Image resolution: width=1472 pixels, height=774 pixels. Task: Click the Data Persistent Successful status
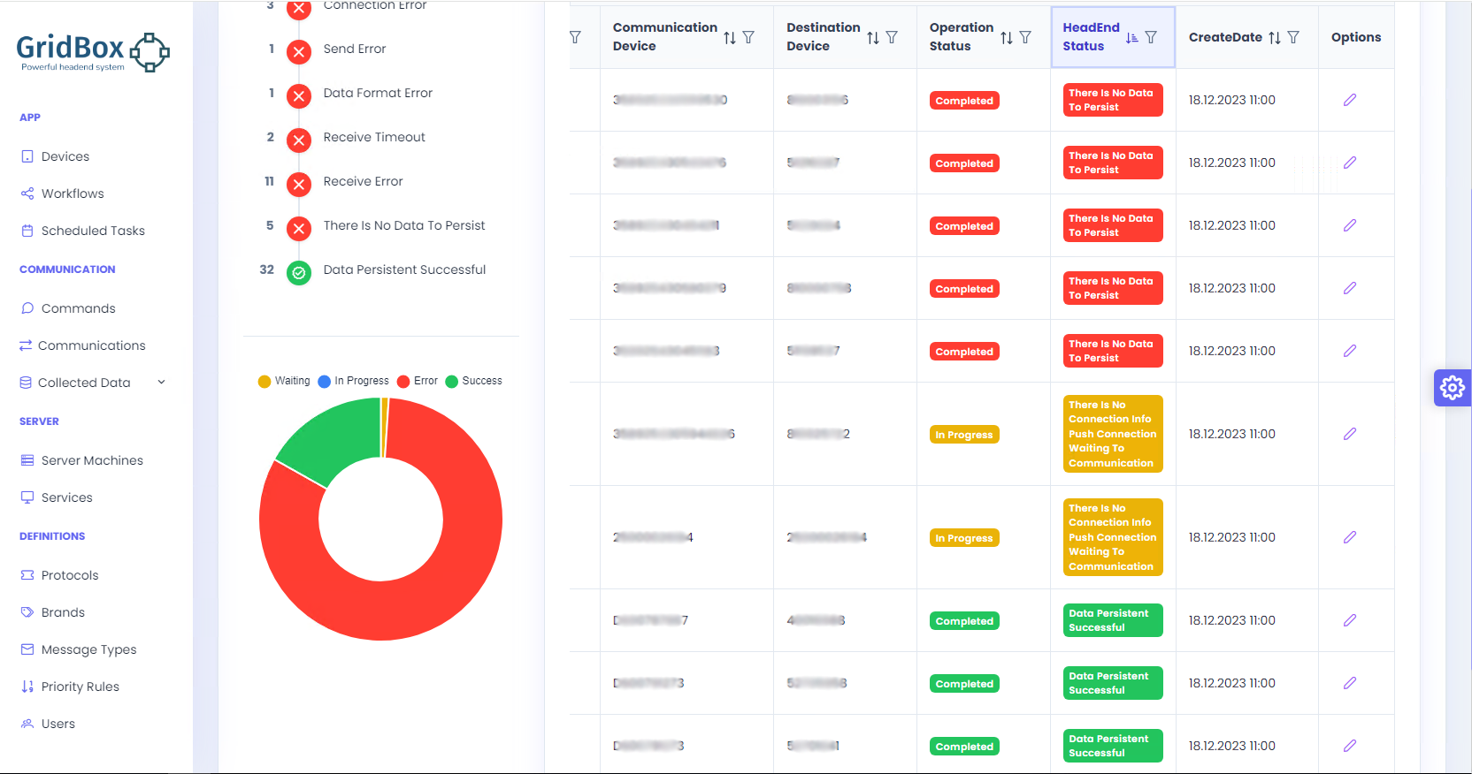point(404,269)
